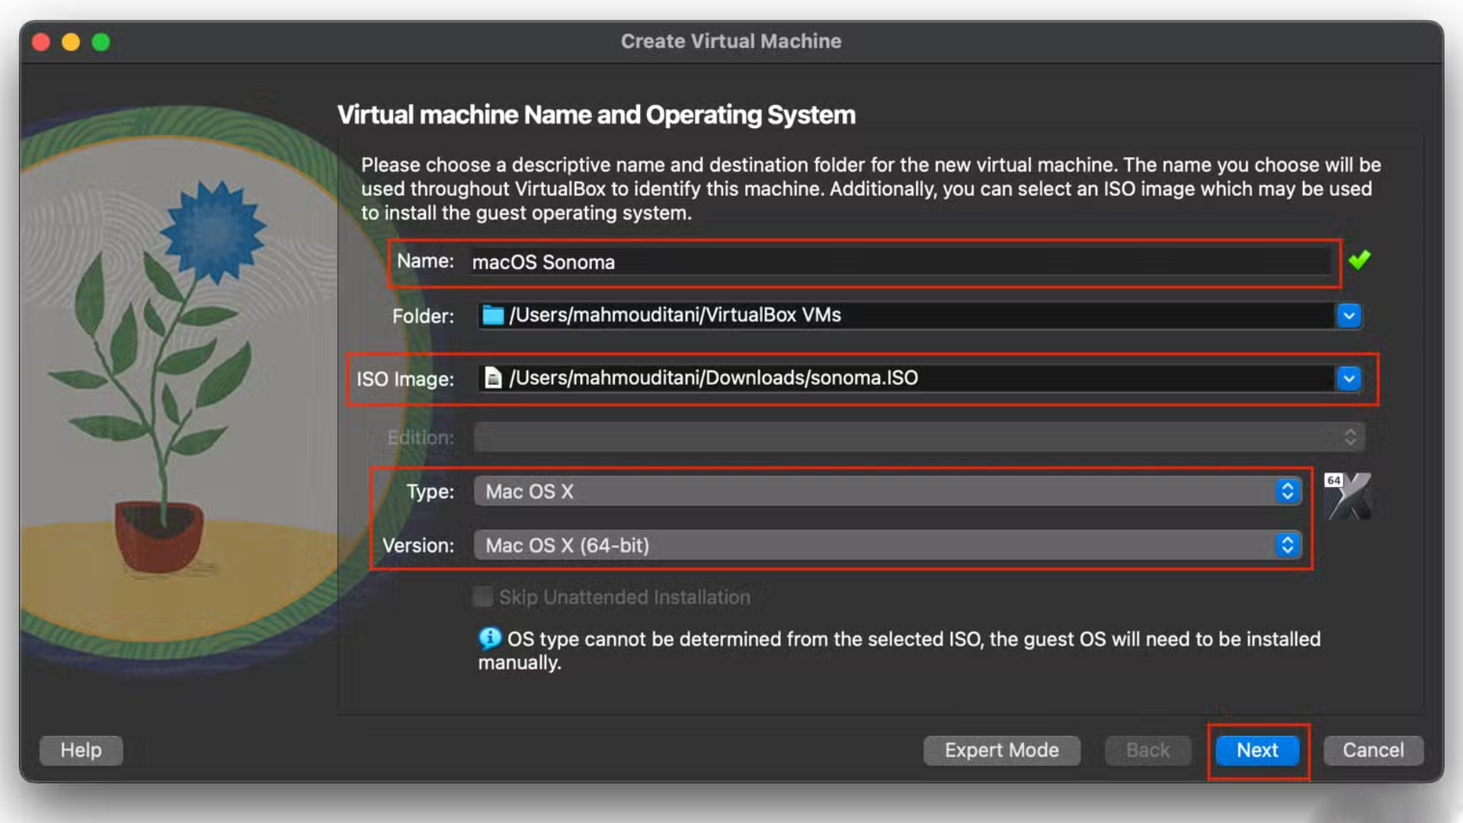Click the blue info icon by OS message
The width and height of the screenshot is (1463, 823).
pyautogui.click(x=489, y=639)
